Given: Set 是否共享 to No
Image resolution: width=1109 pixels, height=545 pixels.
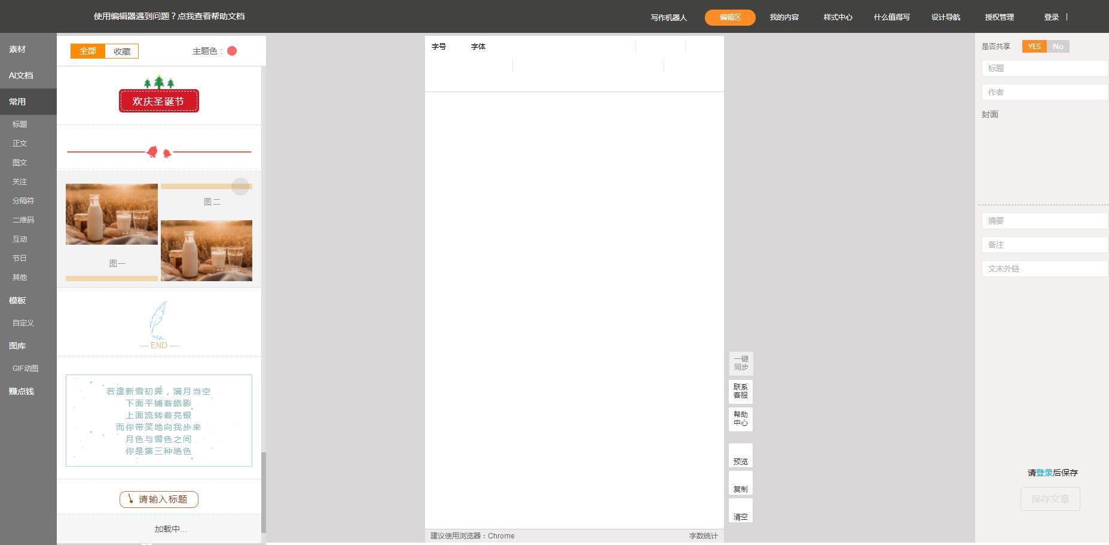Looking at the screenshot, I should (1058, 47).
